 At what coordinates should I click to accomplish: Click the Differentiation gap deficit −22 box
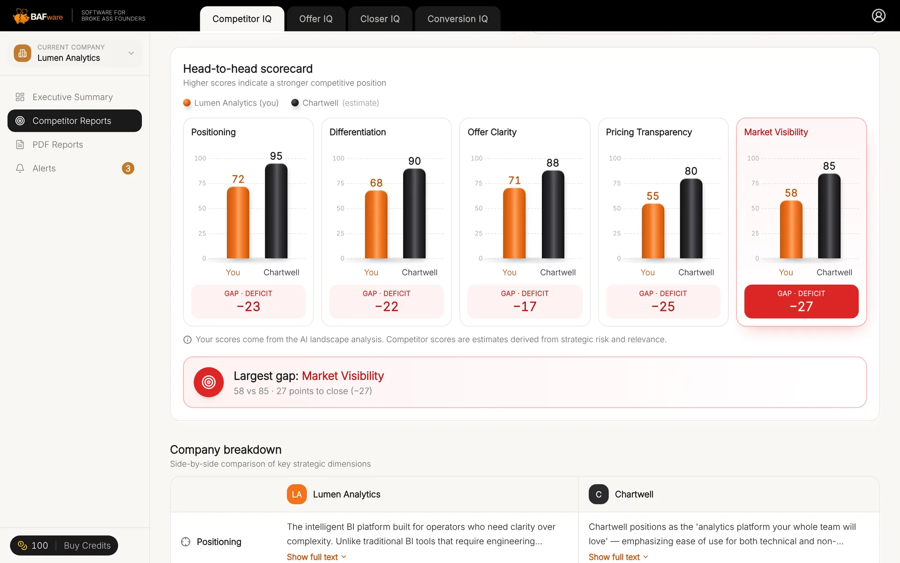386,301
